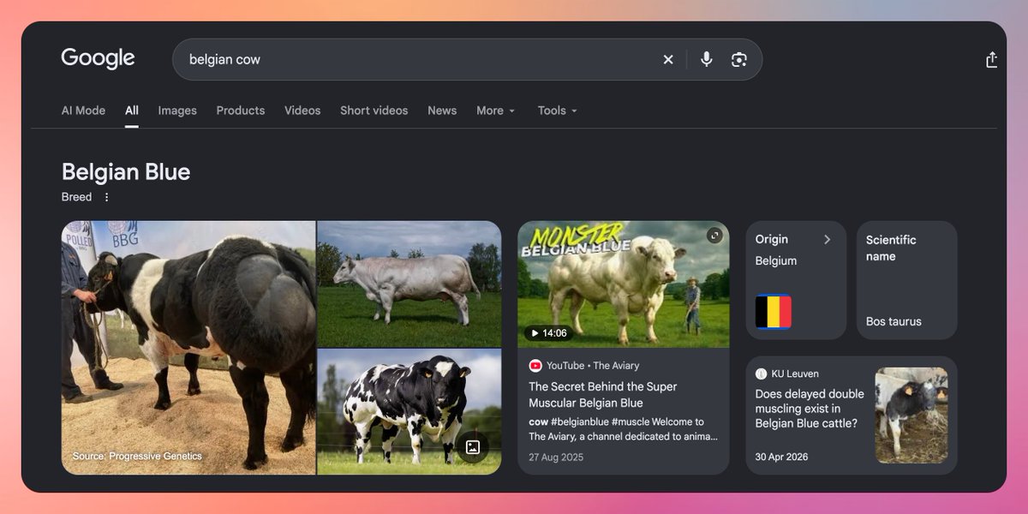
Task: Click the YouTube • The Aviary source text
Action: pos(593,366)
